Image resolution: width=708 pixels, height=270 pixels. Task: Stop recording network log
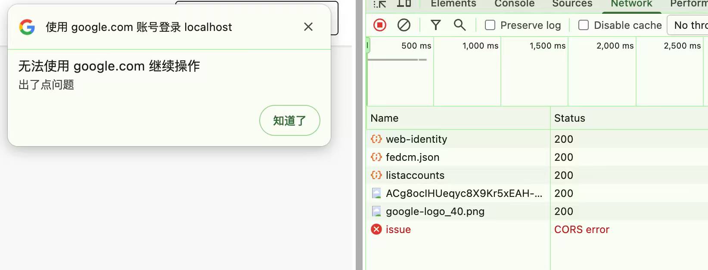tap(380, 25)
